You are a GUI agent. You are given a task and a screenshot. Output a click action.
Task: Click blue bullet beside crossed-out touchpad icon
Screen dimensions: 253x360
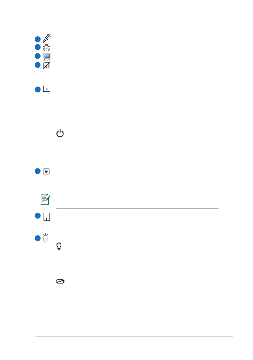(x=38, y=65)
